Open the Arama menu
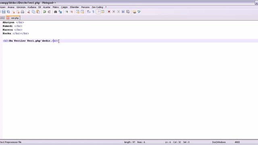 point(11,7)
